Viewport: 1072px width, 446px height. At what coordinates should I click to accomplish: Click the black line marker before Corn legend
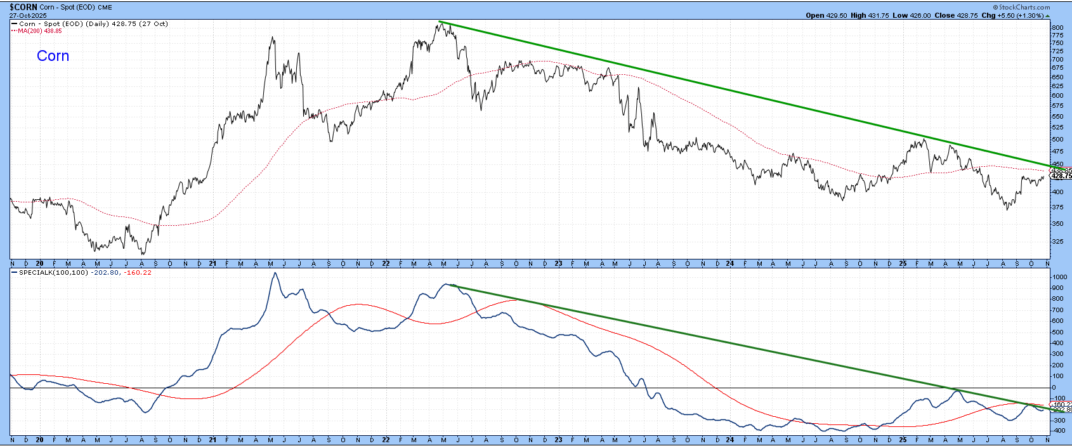click(x=14, y=24)
